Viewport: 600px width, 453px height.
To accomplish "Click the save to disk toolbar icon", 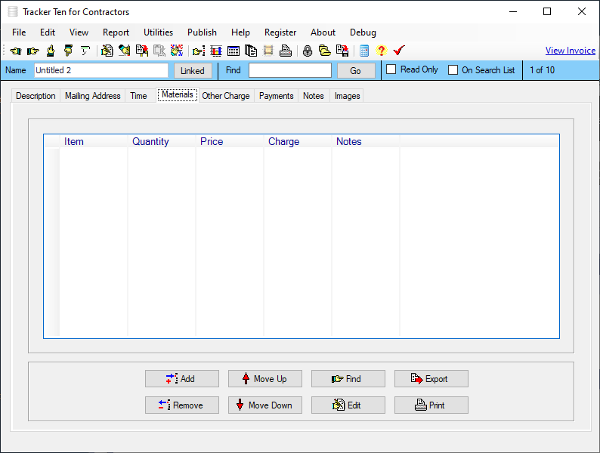I will [x=342, y=51].
